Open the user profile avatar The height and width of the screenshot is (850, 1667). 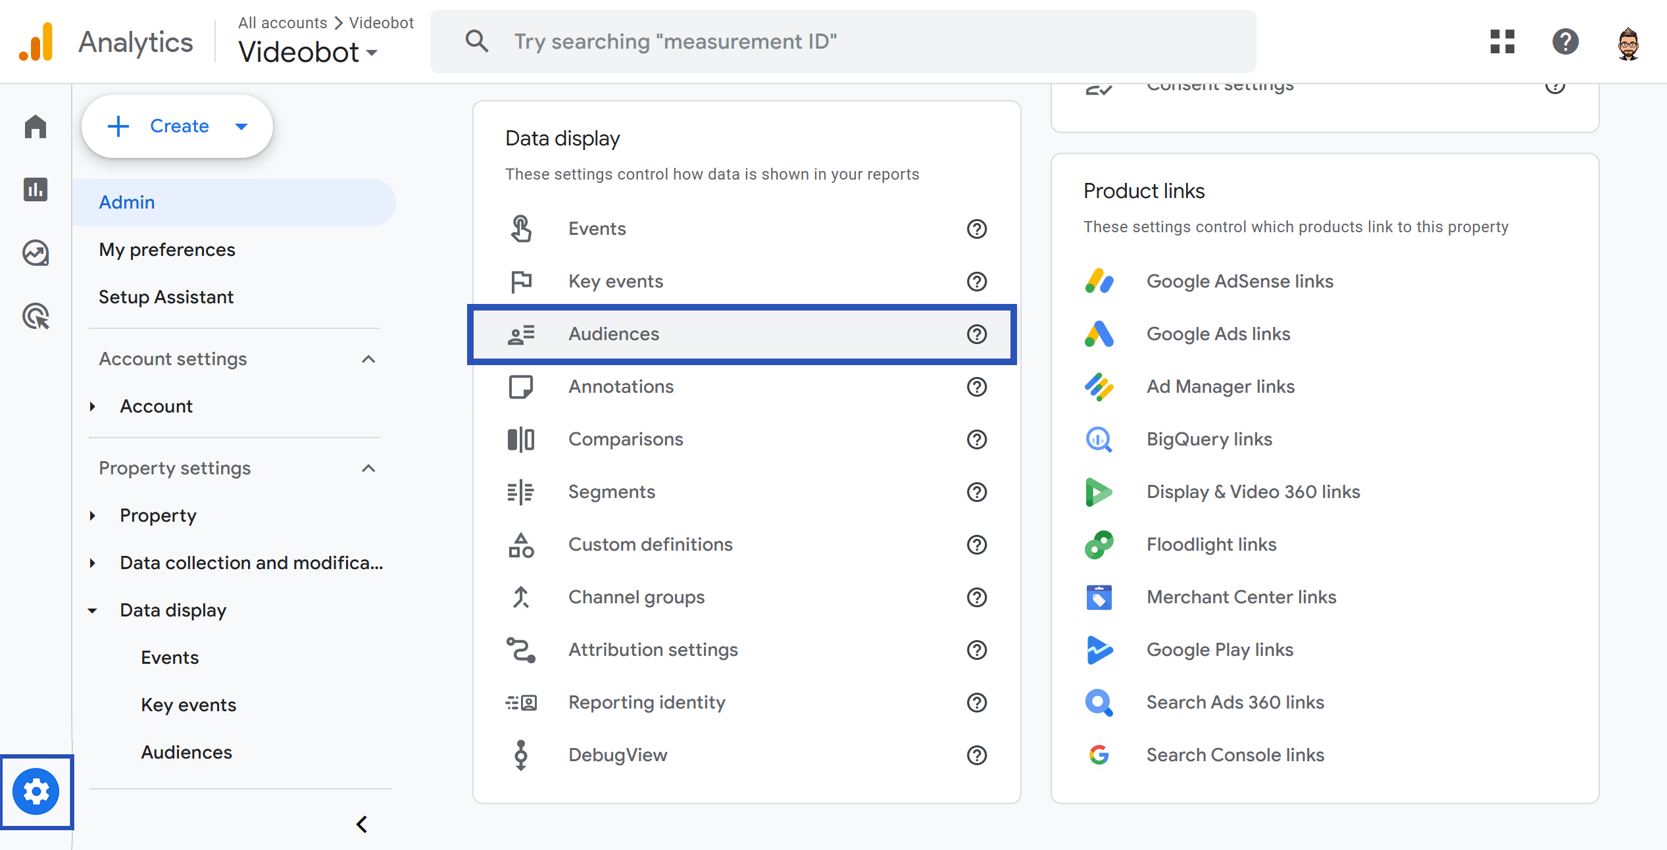pyautogui.click(x=1628, y=43)
